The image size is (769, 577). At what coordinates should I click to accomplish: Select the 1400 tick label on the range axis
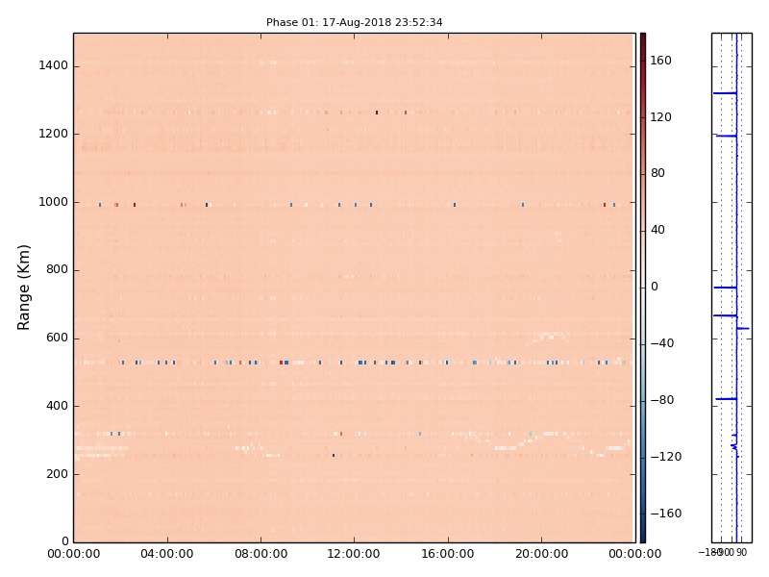pos(54,65)
